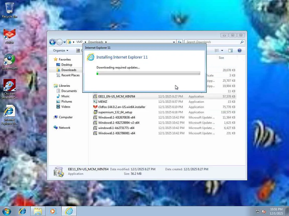Viewport: 289px width, 216px height.
Task: Expand the arrow after Downloads breadcrumb
Action: (106, 42)
